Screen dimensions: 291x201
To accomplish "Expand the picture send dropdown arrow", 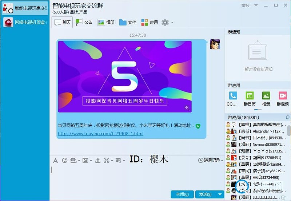I will [91, 161].
